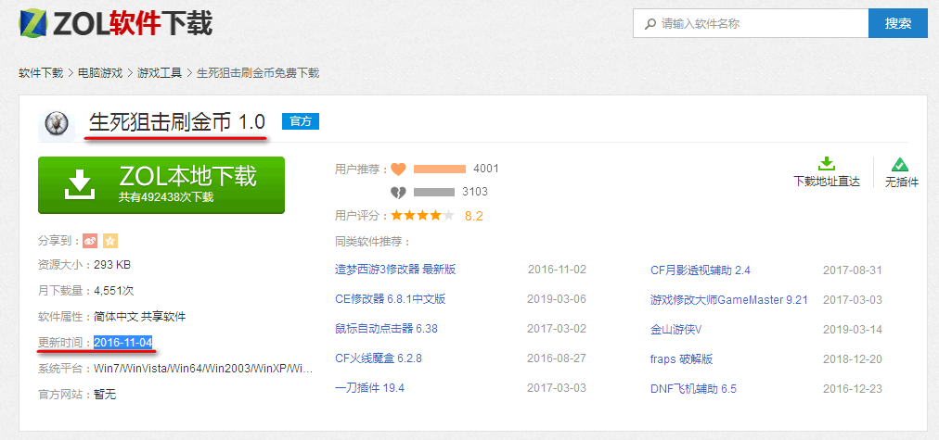Click the rating score 8.2

[474, 216]
